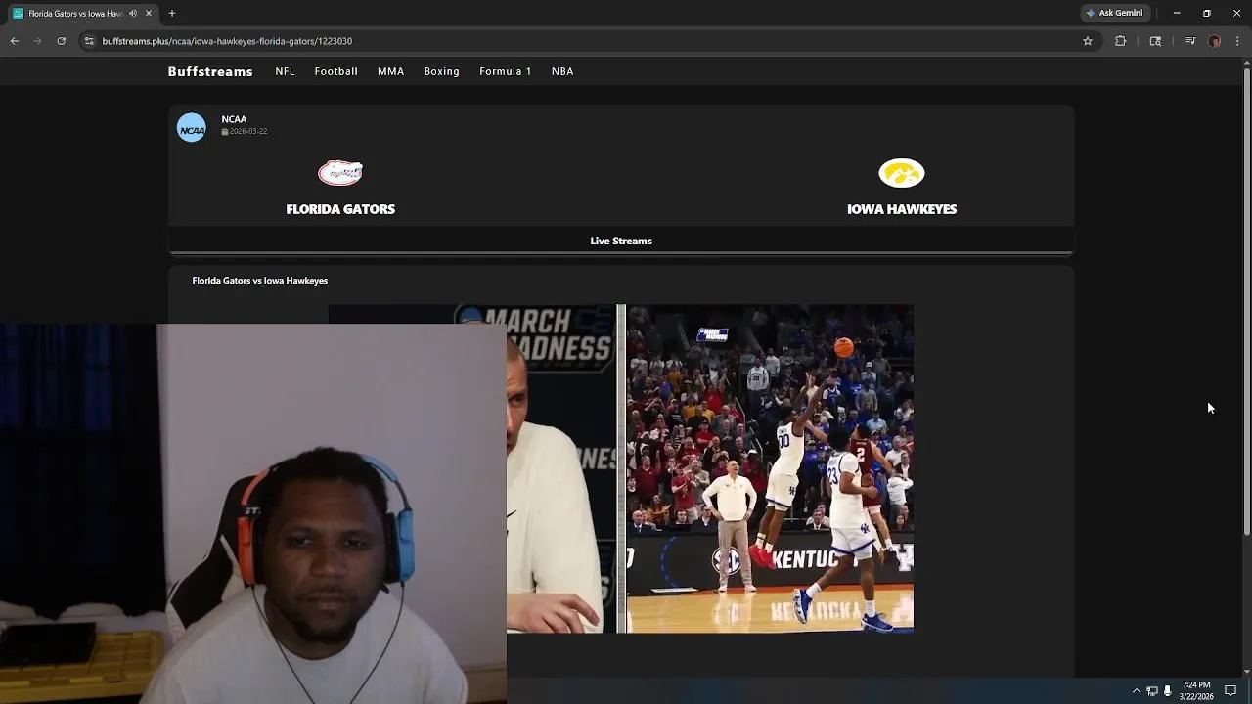Select the Live Streams tab
Screen dimensions: 1252x704
coord(621,241)
